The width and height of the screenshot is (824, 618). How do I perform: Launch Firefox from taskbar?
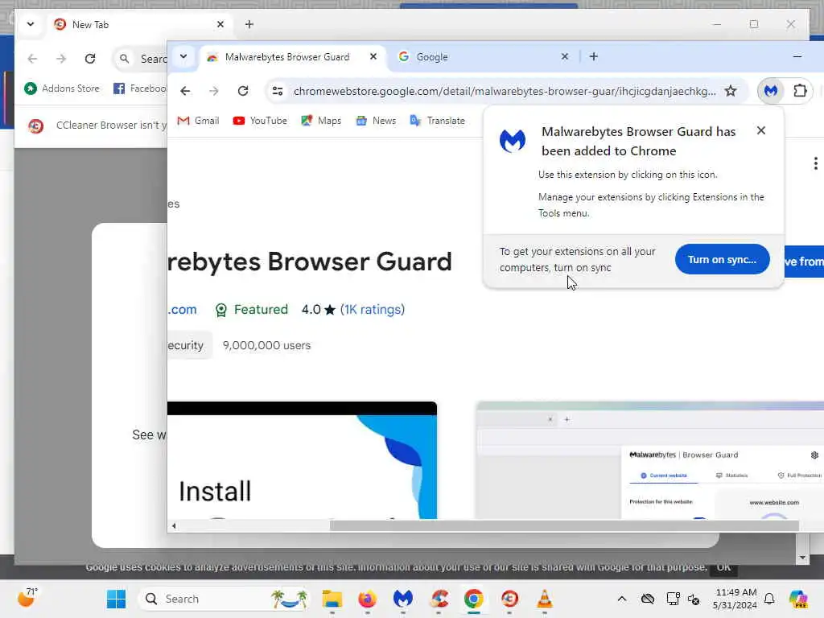coord(367,599)
